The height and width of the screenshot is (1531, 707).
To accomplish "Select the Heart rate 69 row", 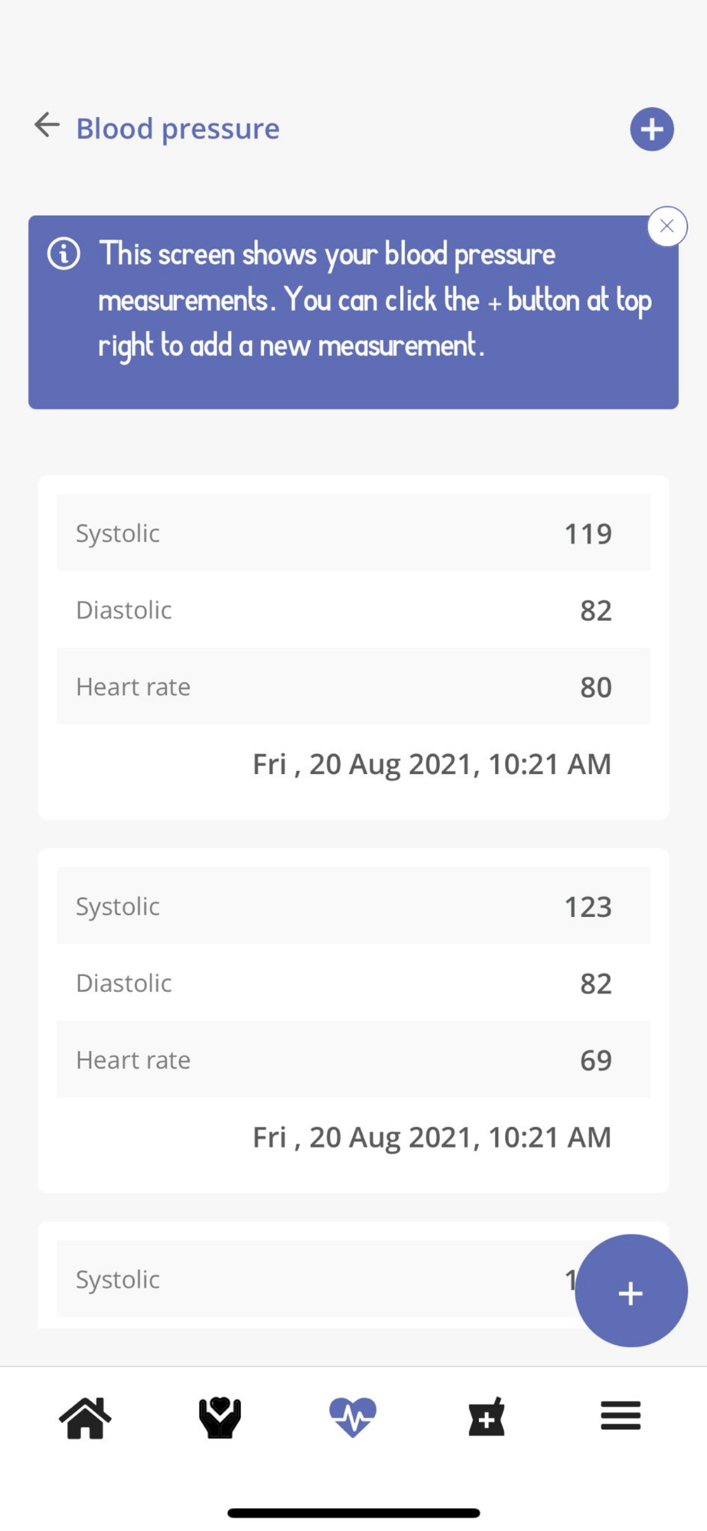I will tap(353, 1059).
